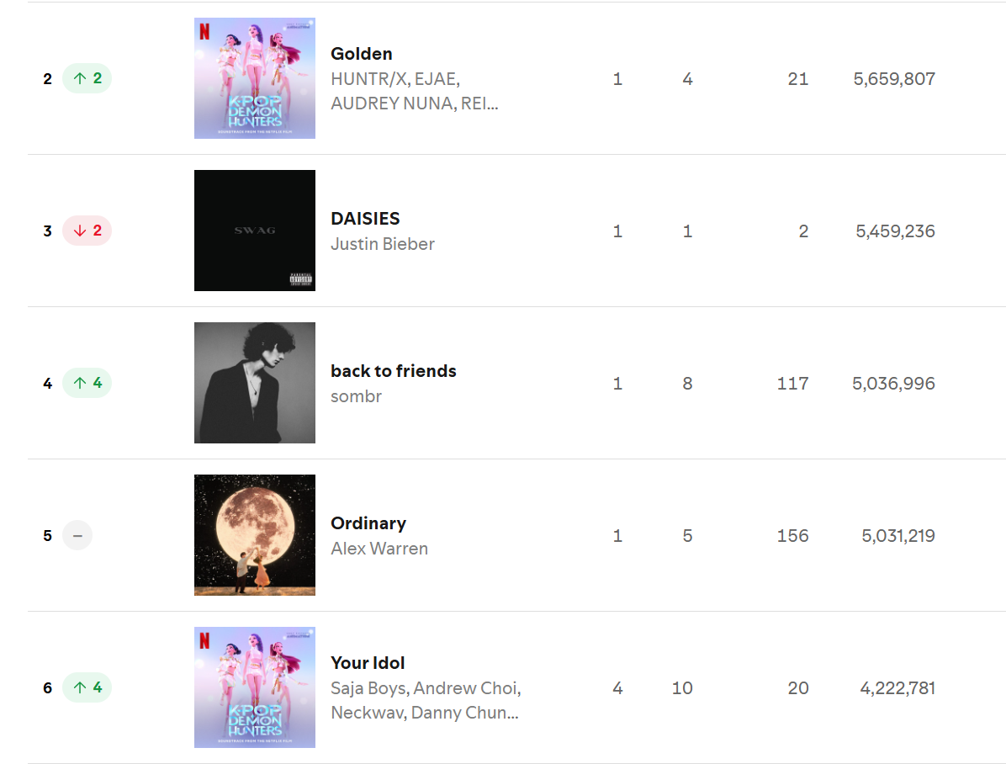Viewport: 1006px width, 764px height.
Task: Open the Ordinary track title
Action: pyautogui.click(x=368, y=523)
